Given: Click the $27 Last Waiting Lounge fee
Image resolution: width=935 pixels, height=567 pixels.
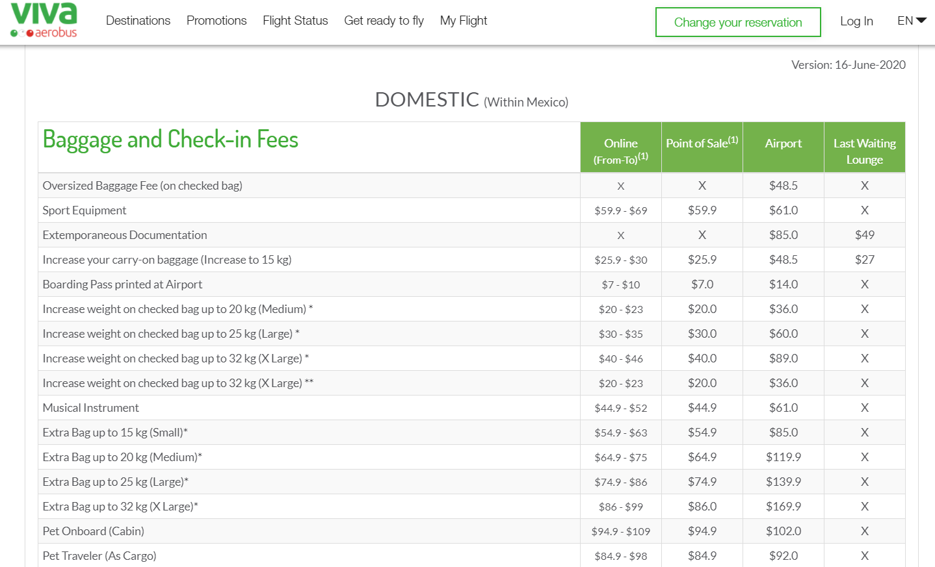Looking at the screenshot, I should [x=865, y=260].
